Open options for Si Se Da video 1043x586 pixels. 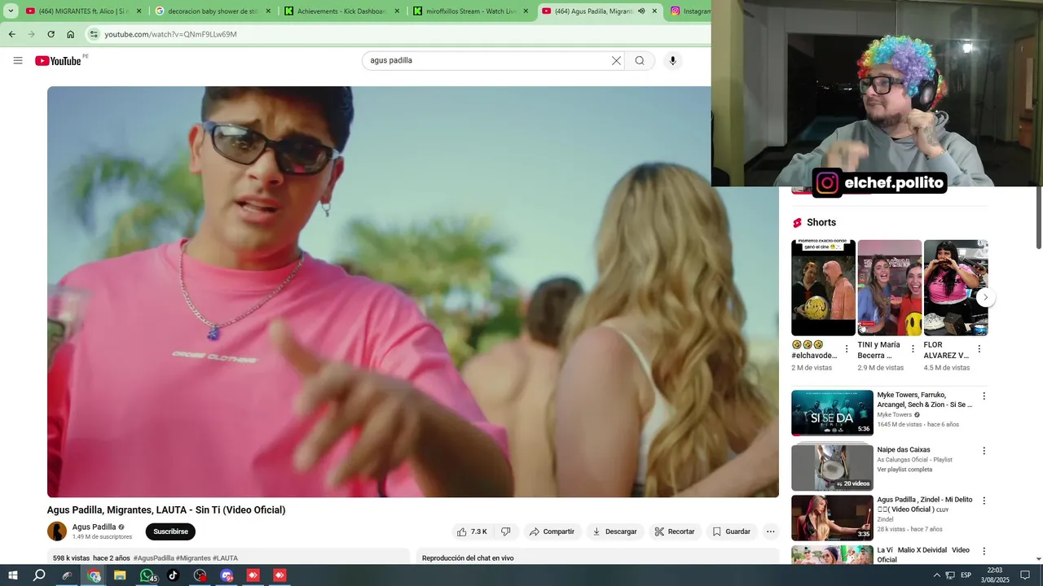coord(984,396)
